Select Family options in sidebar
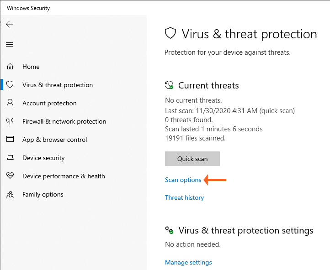This screenshot has width=330, height=270. tap(43, 194)
